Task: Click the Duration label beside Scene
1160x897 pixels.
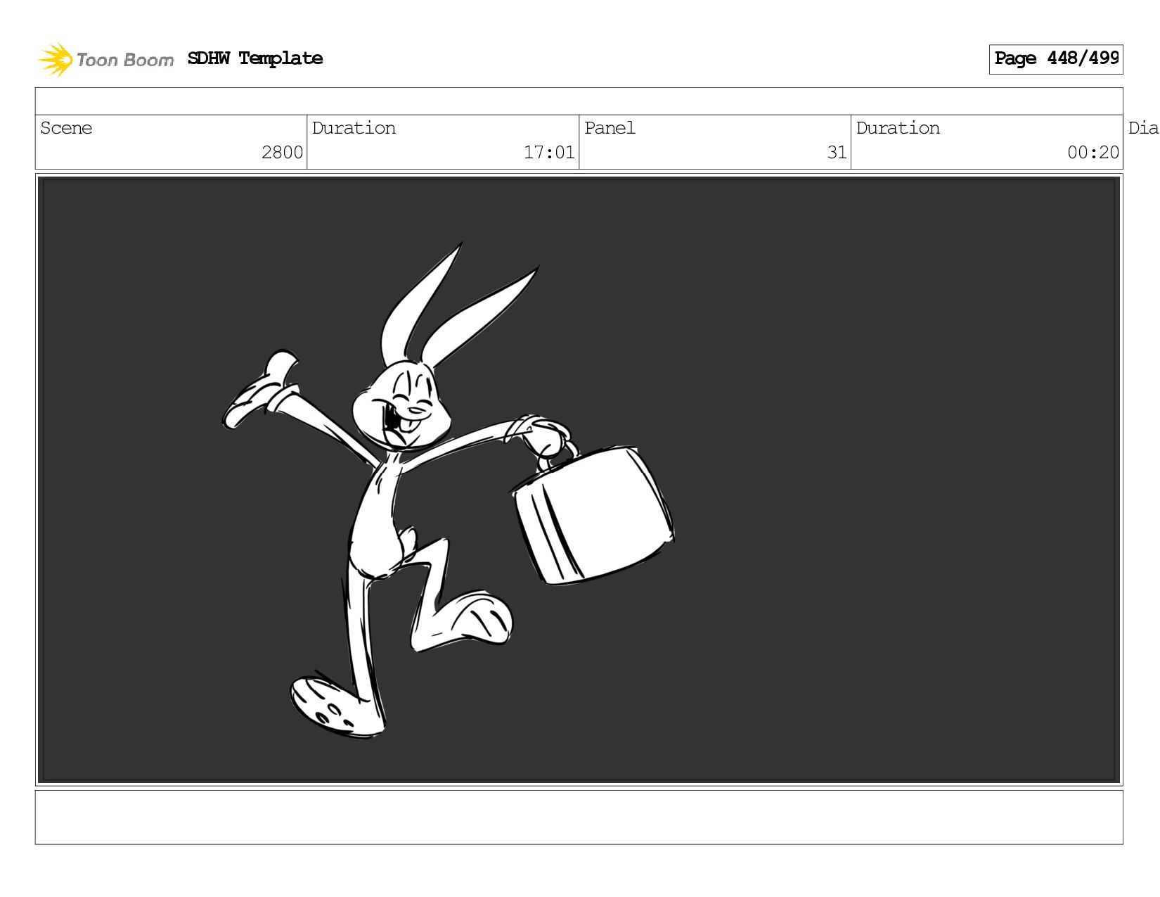Action: click(354, 128)
